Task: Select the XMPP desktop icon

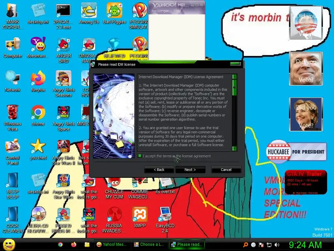Action: point(140,217)
